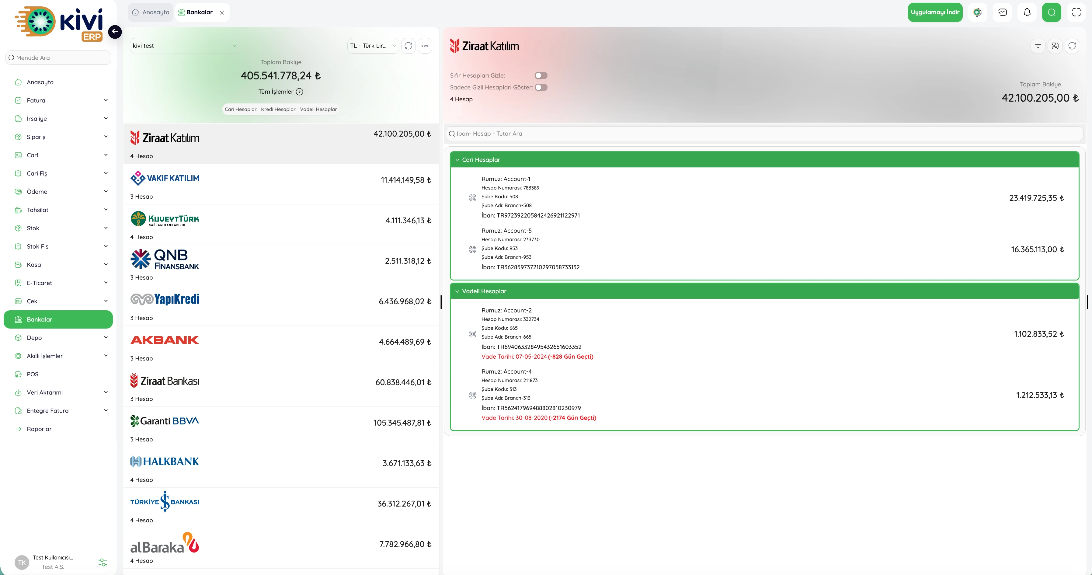Select the Ziraat Bankası row

[281, 387]
